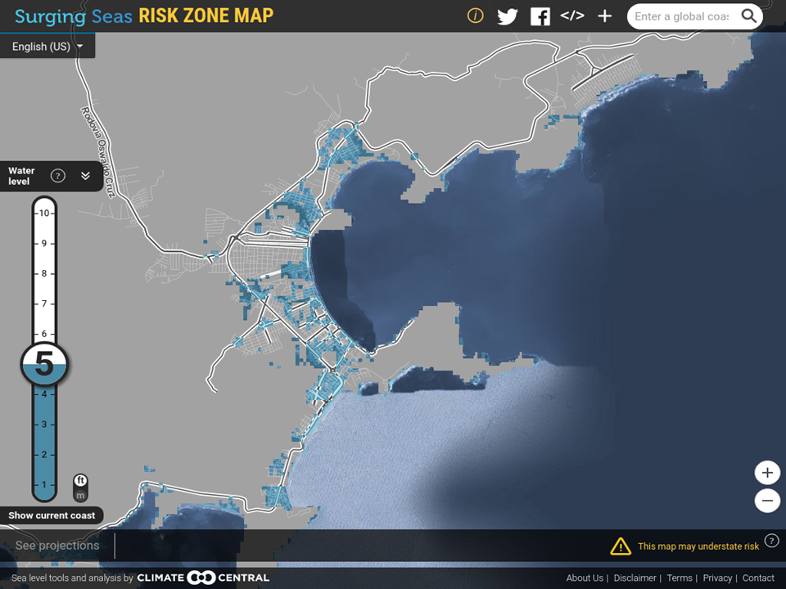This screenshot has width=786, height=589.
Task: Zoom out on the map
Action: coord(767,500)
